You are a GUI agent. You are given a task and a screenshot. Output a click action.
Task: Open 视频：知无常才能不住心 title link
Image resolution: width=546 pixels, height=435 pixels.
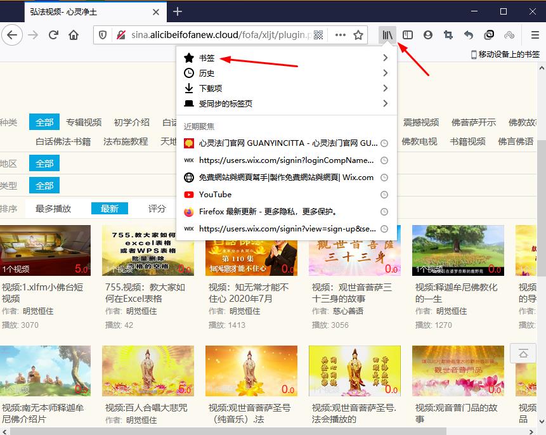click(249, 293)
